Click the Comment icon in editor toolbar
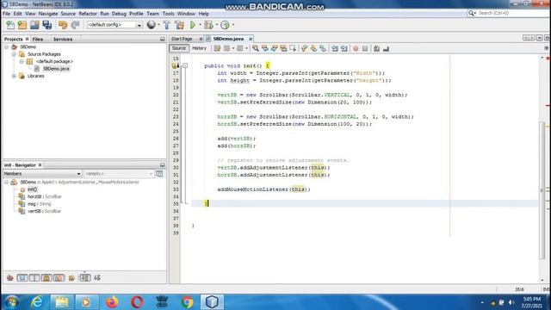This screenshot has height=310, width=551. point(377,48)
